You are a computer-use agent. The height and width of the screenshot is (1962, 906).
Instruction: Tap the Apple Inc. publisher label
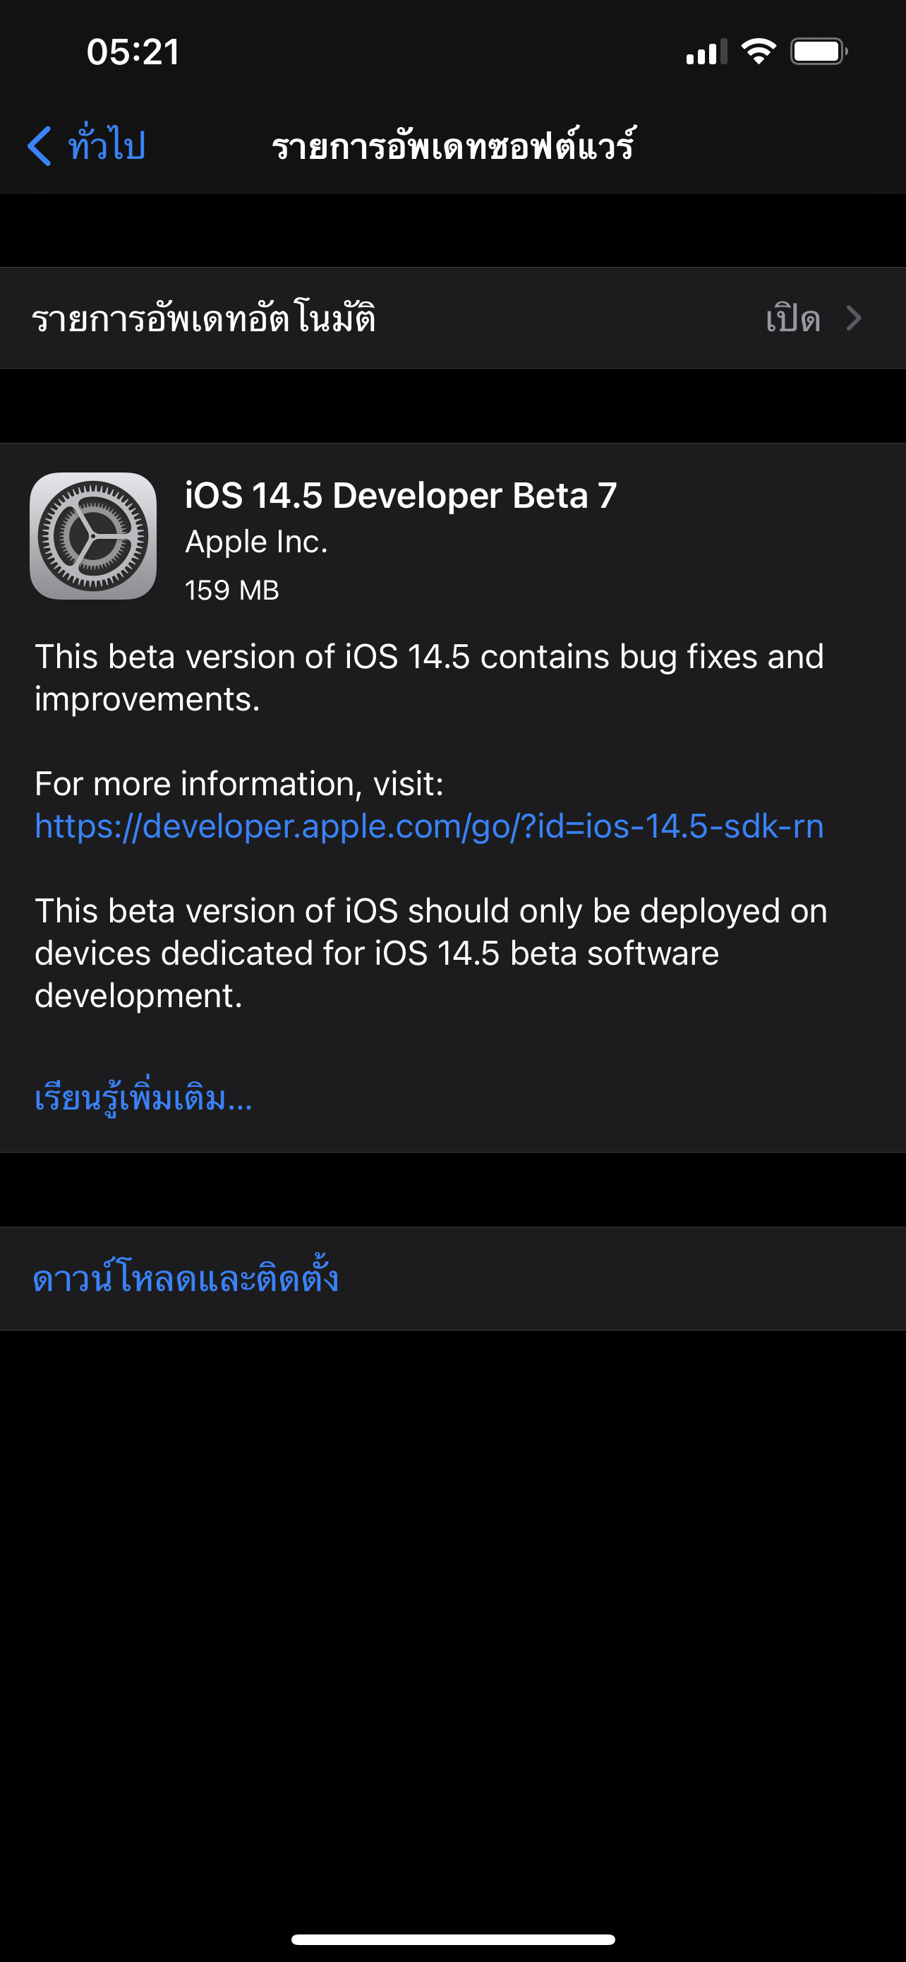pos(256,542)
